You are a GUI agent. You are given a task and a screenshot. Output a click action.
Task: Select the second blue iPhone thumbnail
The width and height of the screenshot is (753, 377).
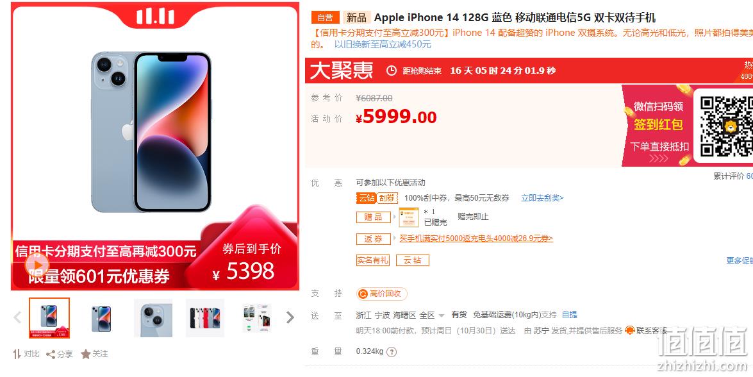101,318
